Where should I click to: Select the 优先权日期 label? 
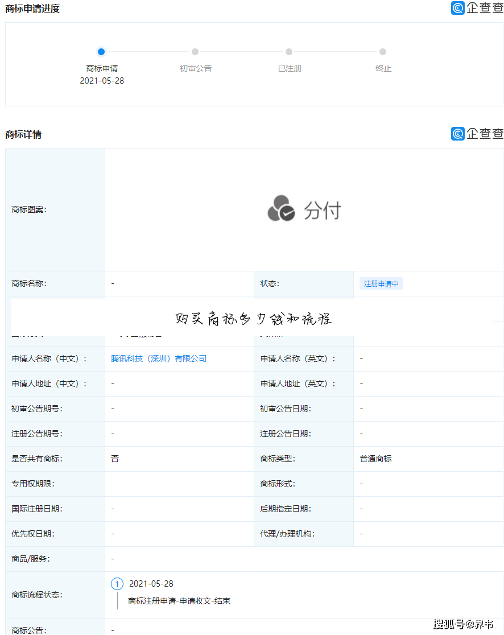(x=33, y=534)
